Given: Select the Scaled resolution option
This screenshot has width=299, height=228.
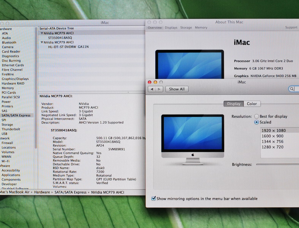Looking at the screenshot, I should coord(256,122).
